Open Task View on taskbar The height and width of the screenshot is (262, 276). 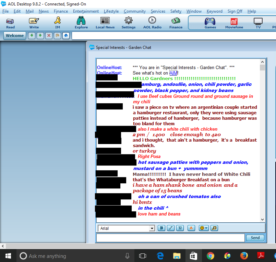click(x=143, y=256)
